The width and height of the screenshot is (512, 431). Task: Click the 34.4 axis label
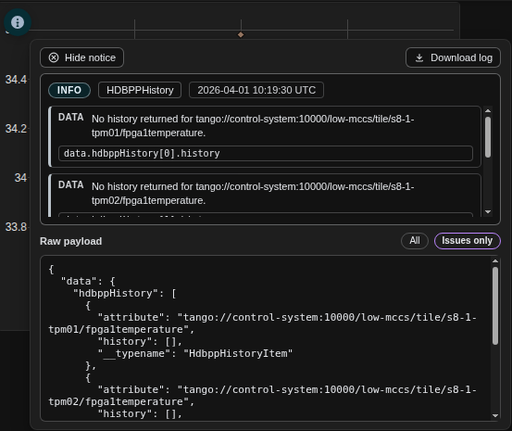(16, 80)
